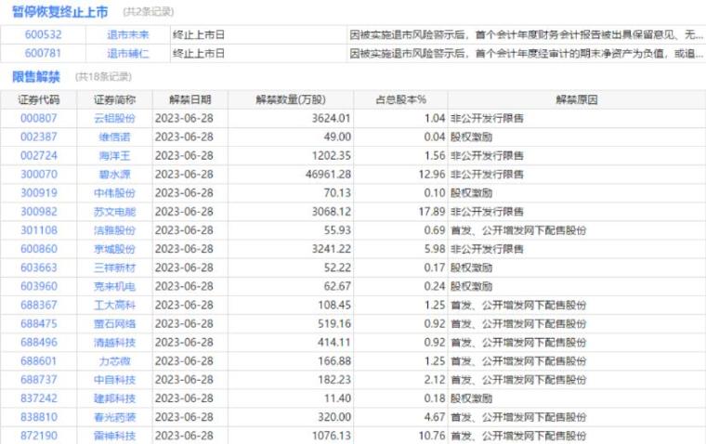Select the 维信诺 stock name link
The image size is (706, 444).
[x=115, y=137]
